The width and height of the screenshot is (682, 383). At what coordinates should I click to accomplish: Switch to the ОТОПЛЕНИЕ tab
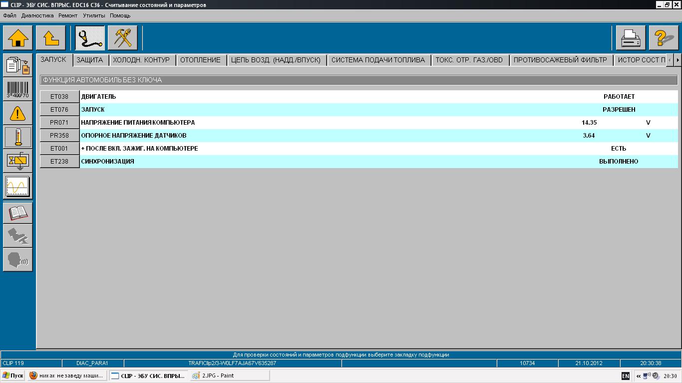200,60
